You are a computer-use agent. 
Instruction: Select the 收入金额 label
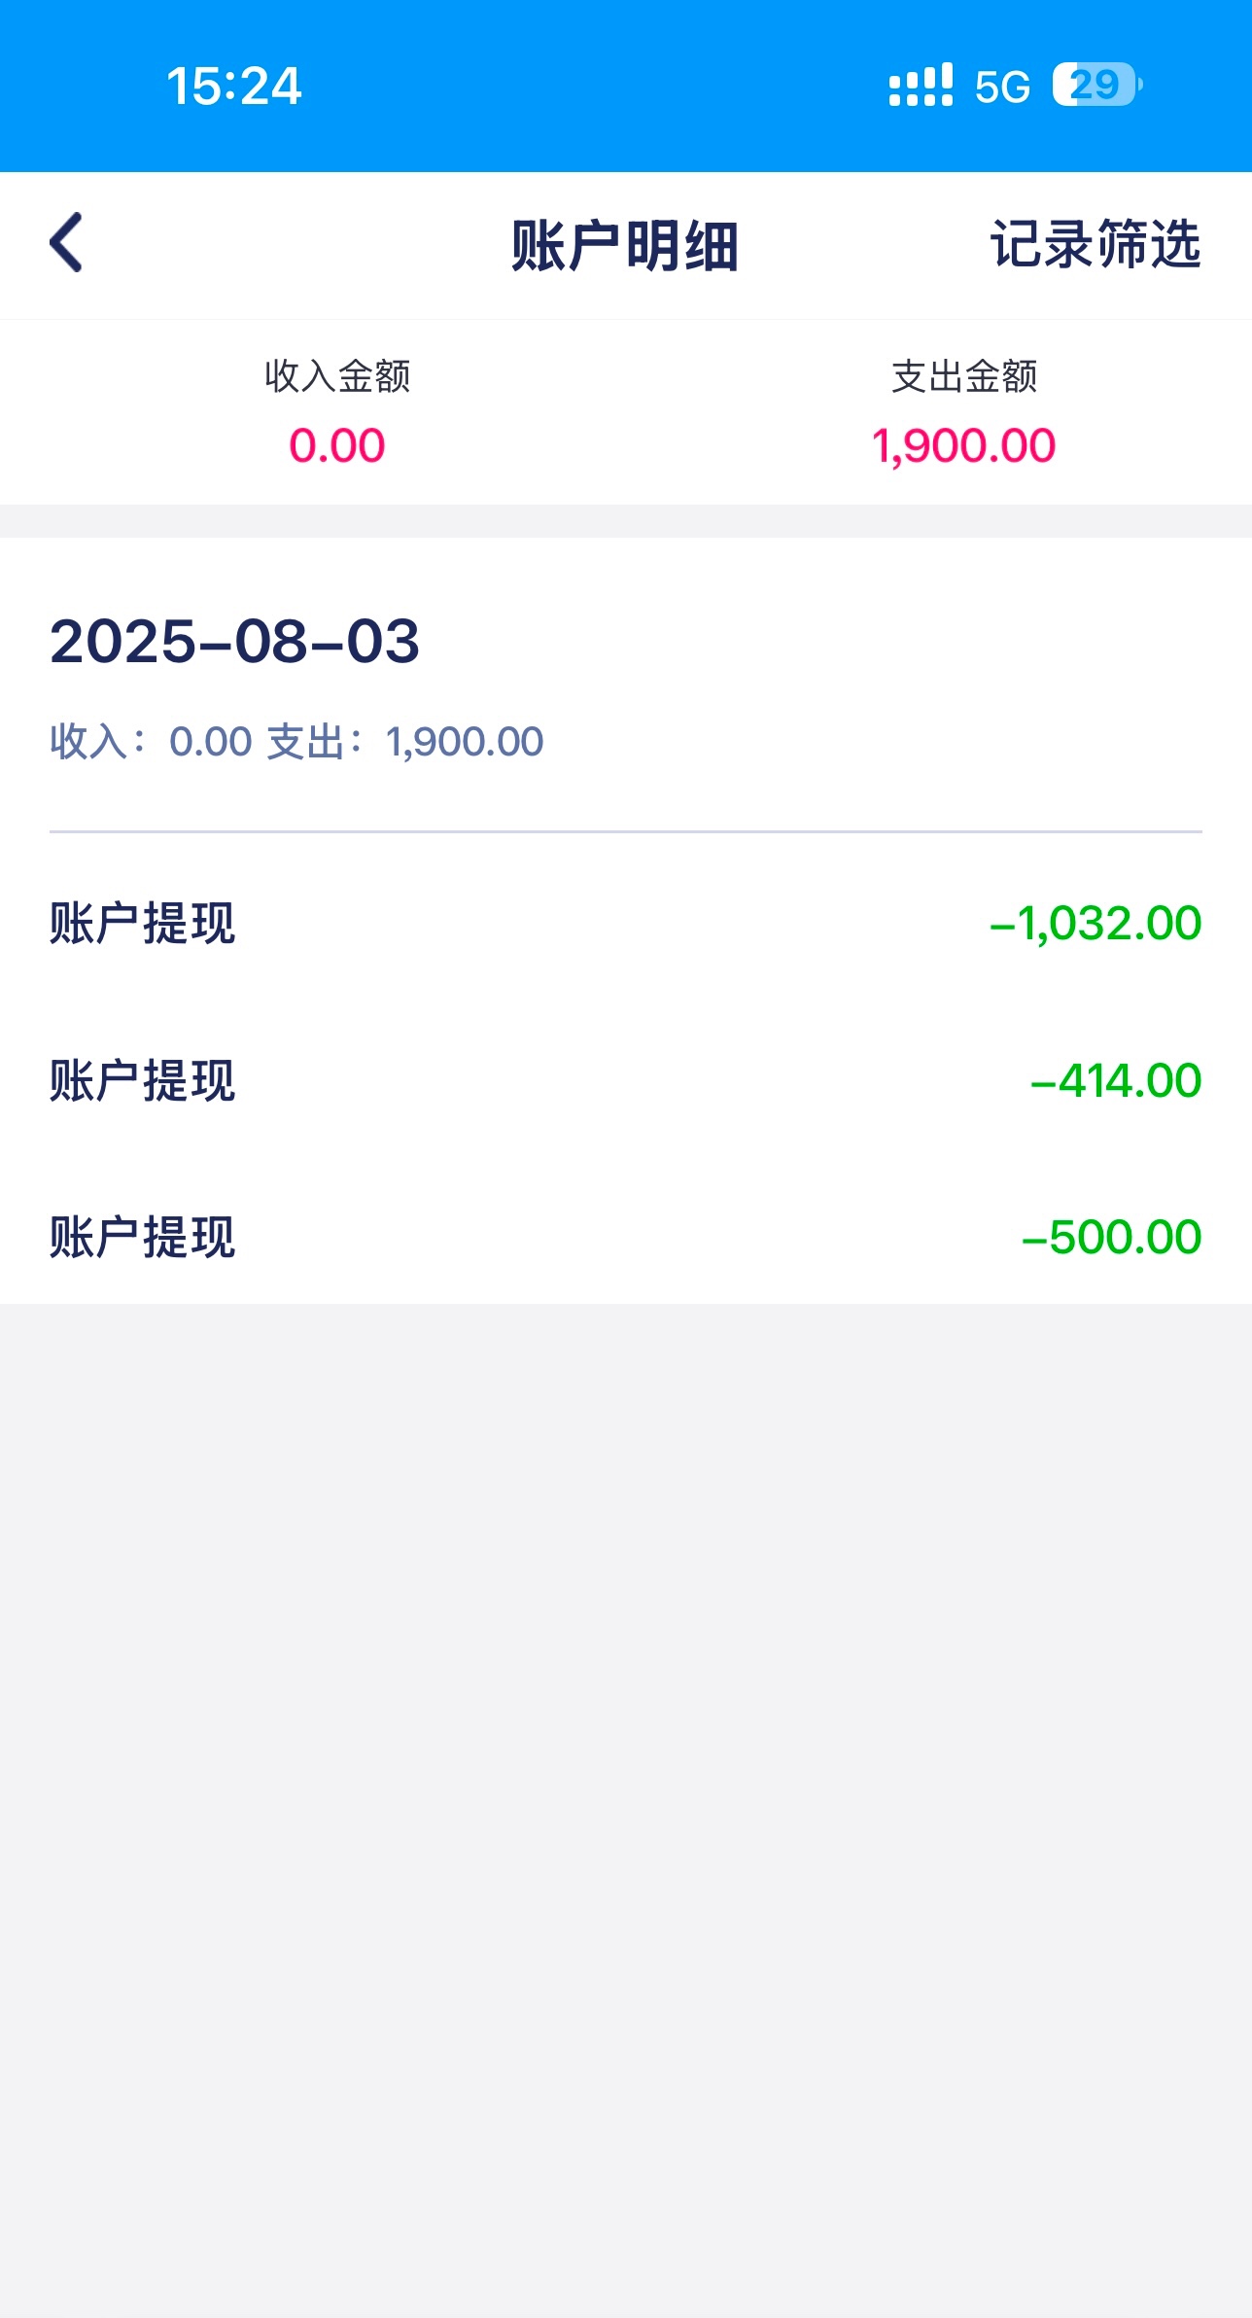(337, 376)
